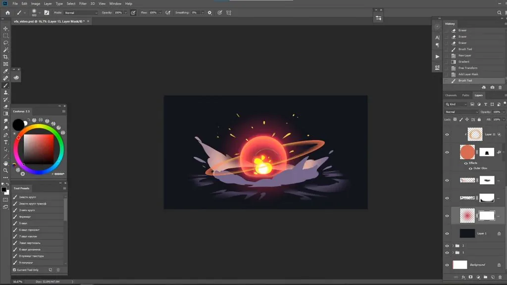Enable airbrush build-up toggle
Screen dimensions: 507x285
[168, 12]
